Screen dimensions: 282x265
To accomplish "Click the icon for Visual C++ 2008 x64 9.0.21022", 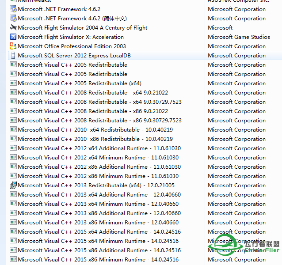I will [13, 92].
